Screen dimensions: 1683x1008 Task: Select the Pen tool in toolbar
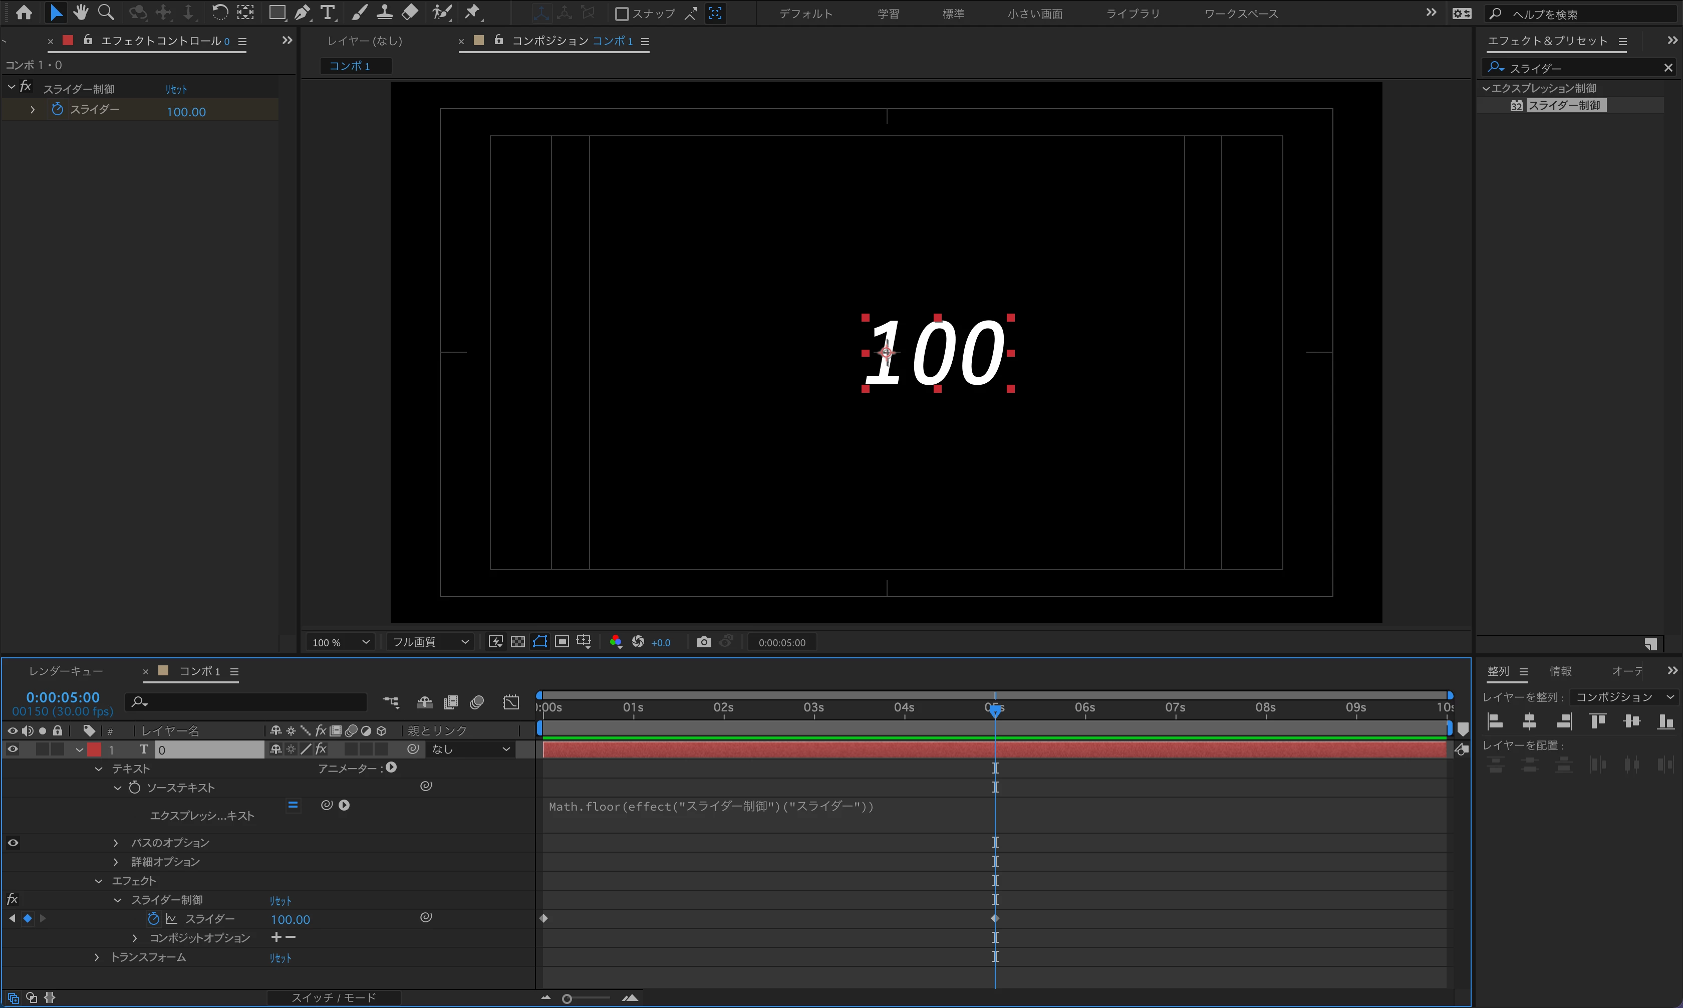pyautogui.click(x=303, y=12)
